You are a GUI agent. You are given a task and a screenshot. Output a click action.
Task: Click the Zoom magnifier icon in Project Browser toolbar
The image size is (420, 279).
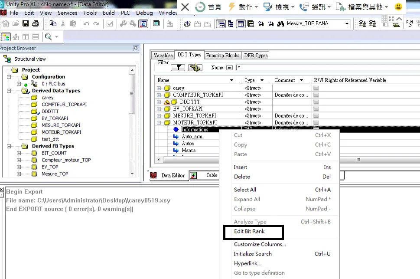coord(48,37)
